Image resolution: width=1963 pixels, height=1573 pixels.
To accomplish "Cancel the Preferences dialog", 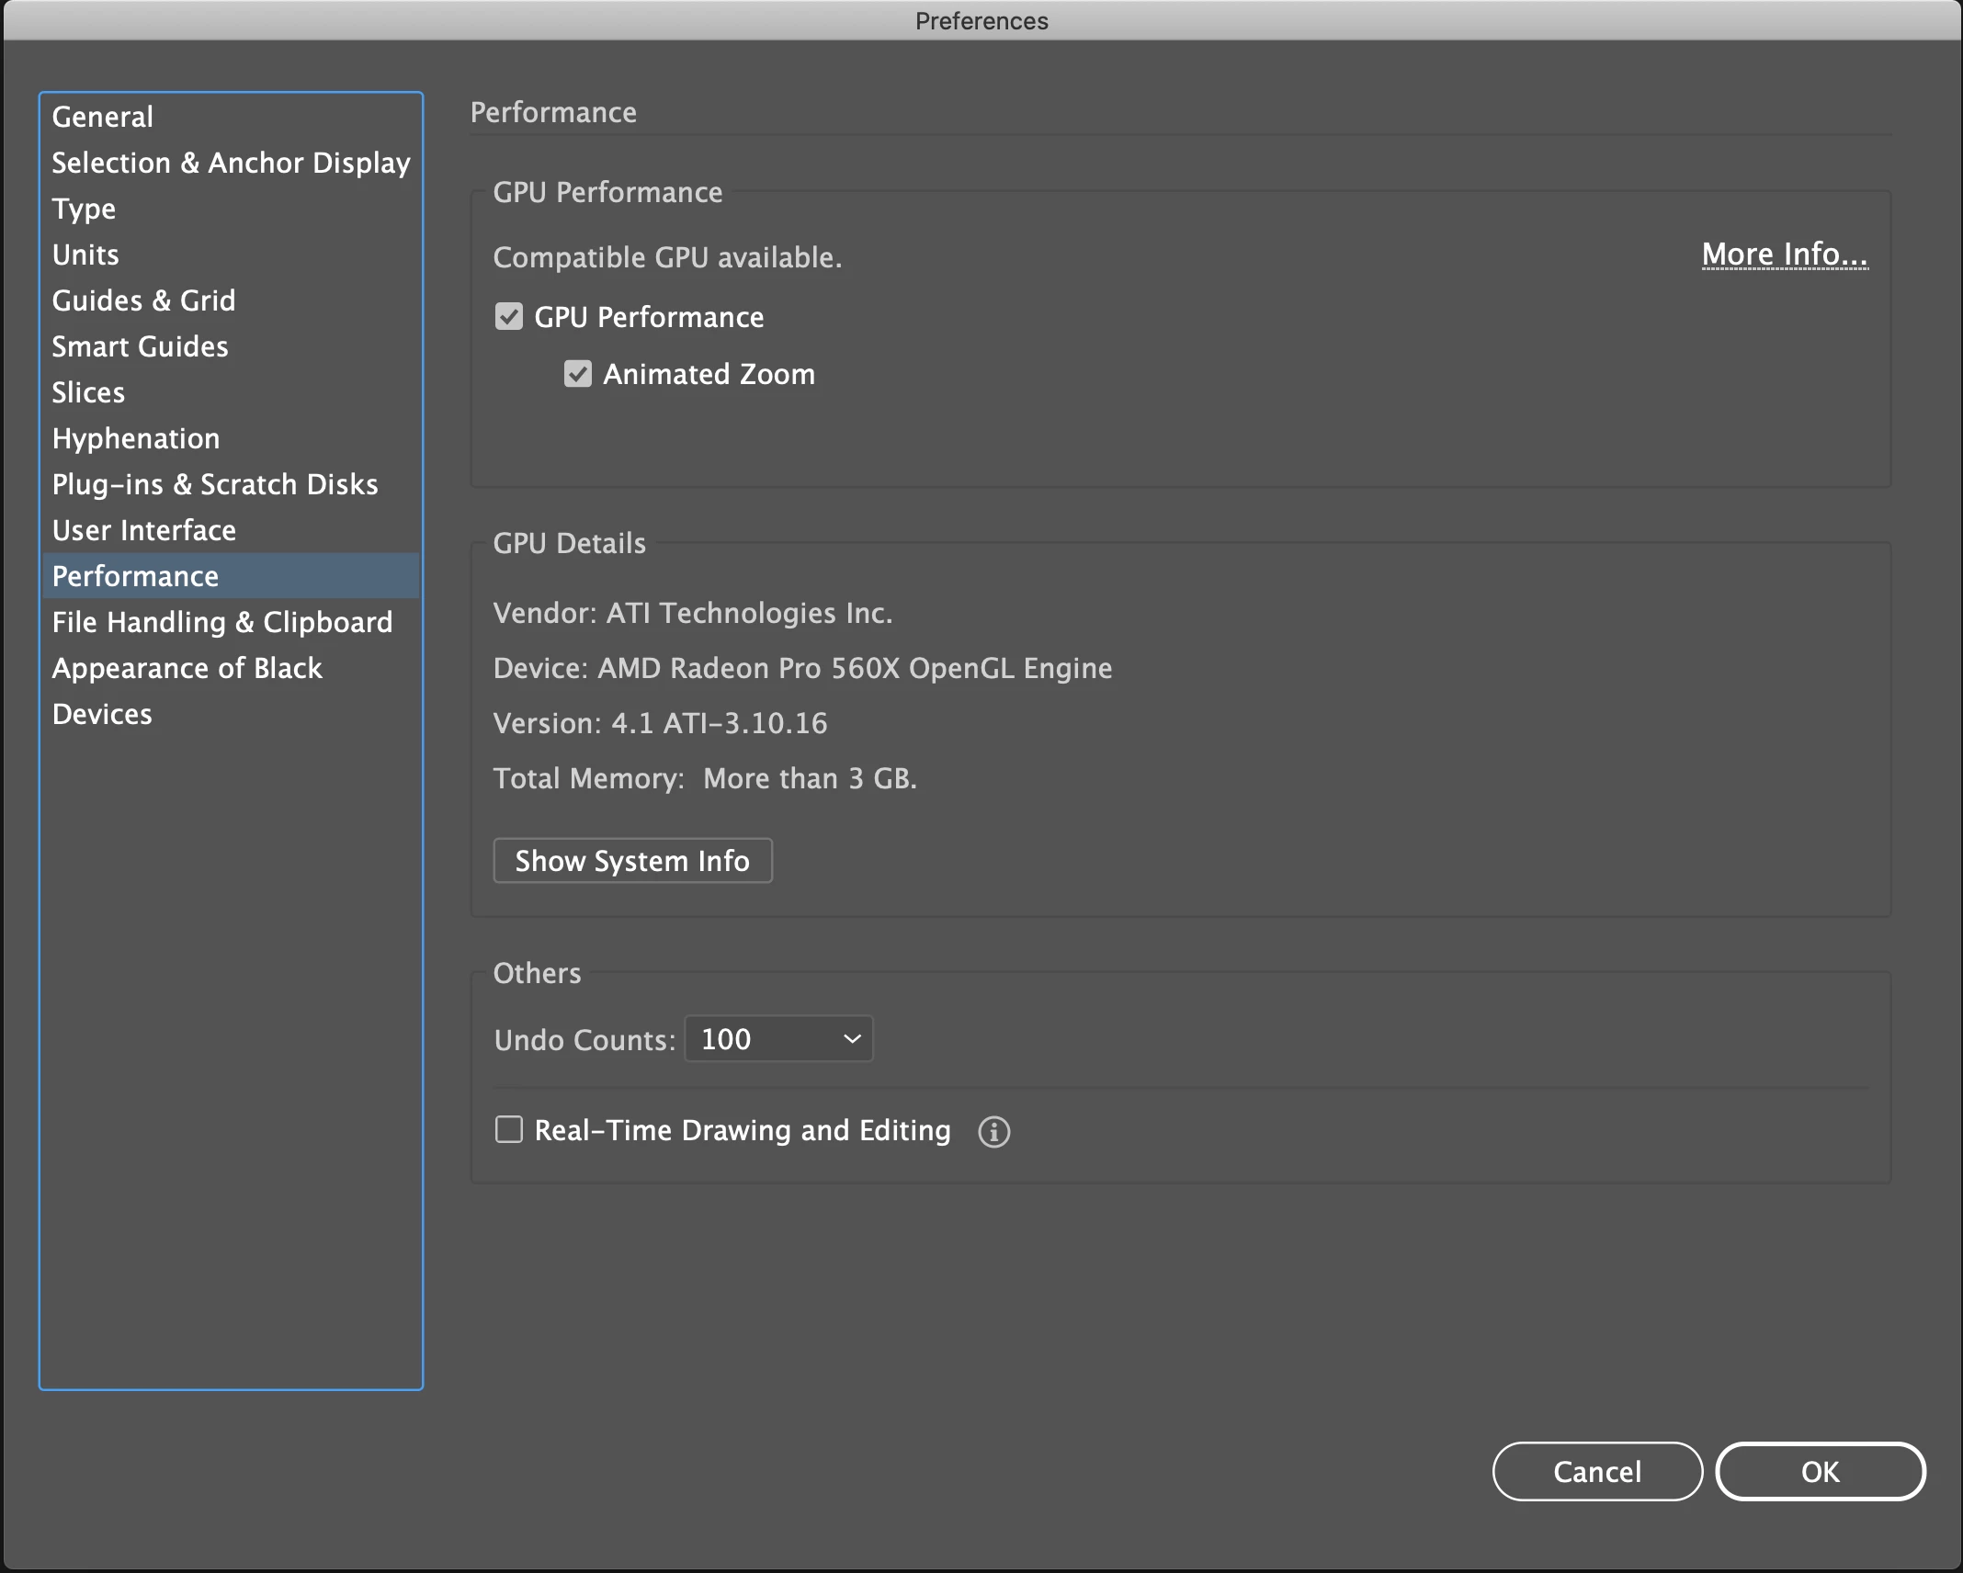I will tap(1596, 1471).
